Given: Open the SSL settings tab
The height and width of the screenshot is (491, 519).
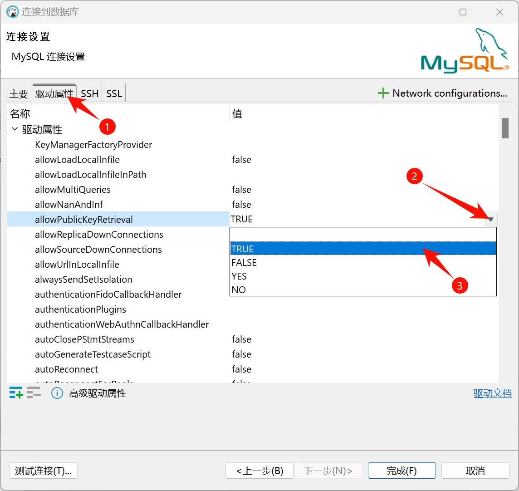Looking at the screenshot, I should (x=113, y=93).
